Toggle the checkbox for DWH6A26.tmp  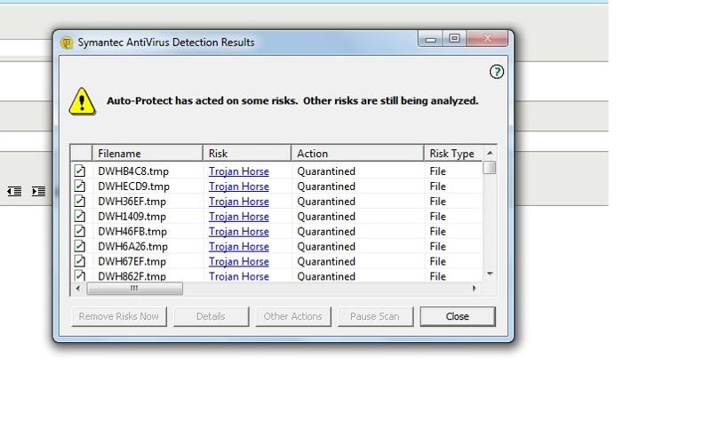(x=80, y=246)
